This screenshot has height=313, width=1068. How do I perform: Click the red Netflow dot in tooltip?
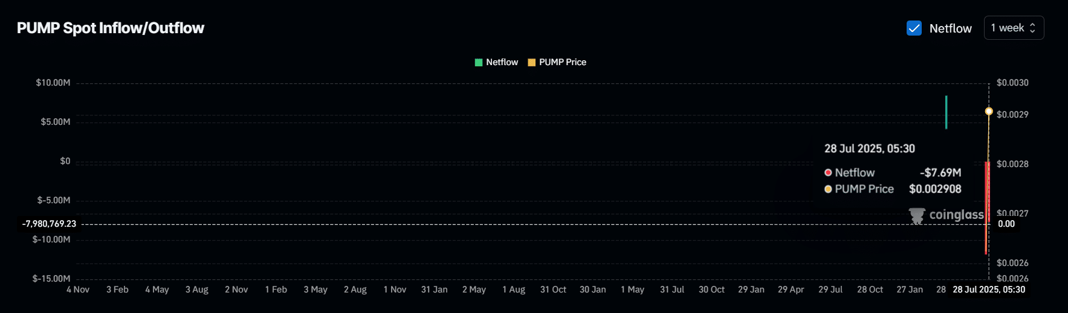828,173
